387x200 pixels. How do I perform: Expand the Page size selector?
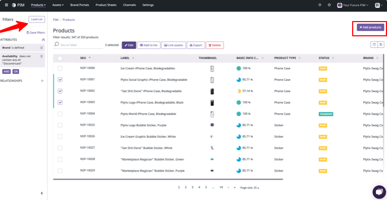pyautogui.click(x=250, y=188)
